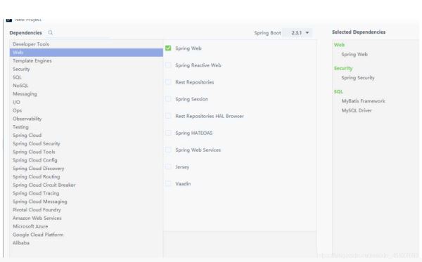
Task: Click the Jersey dependency label
Action: tap(182, 167)
